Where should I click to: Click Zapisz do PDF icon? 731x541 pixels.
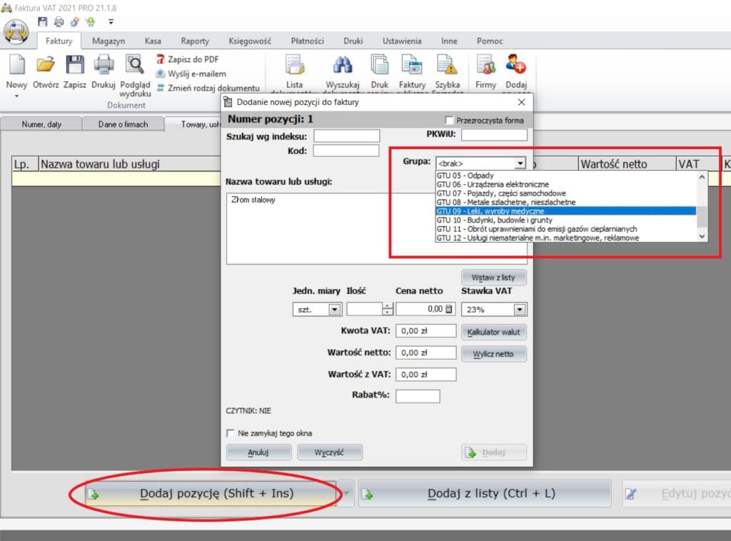(x=161, y=60)
